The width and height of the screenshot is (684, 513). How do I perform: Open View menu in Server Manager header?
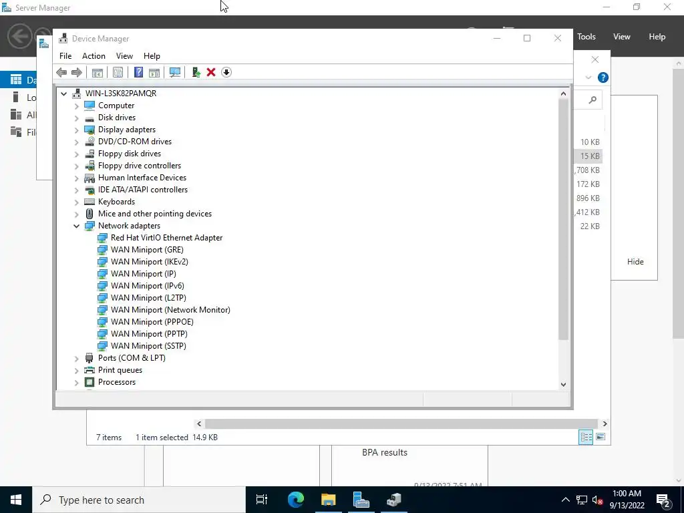click(x=622, y=37)
